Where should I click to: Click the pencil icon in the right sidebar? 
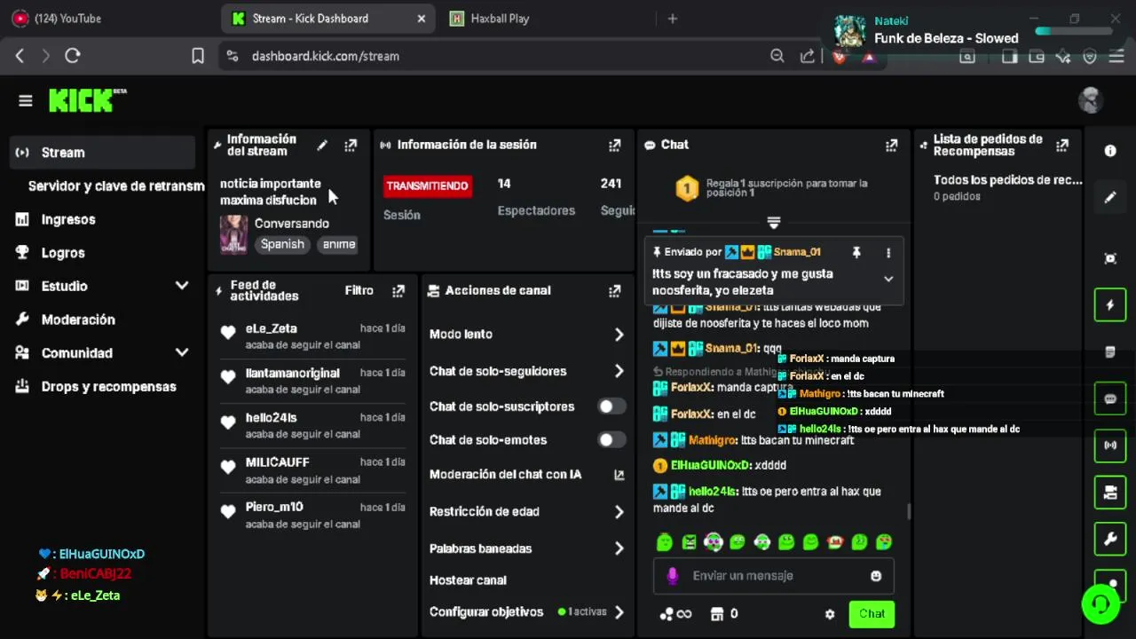point(1110,197)
